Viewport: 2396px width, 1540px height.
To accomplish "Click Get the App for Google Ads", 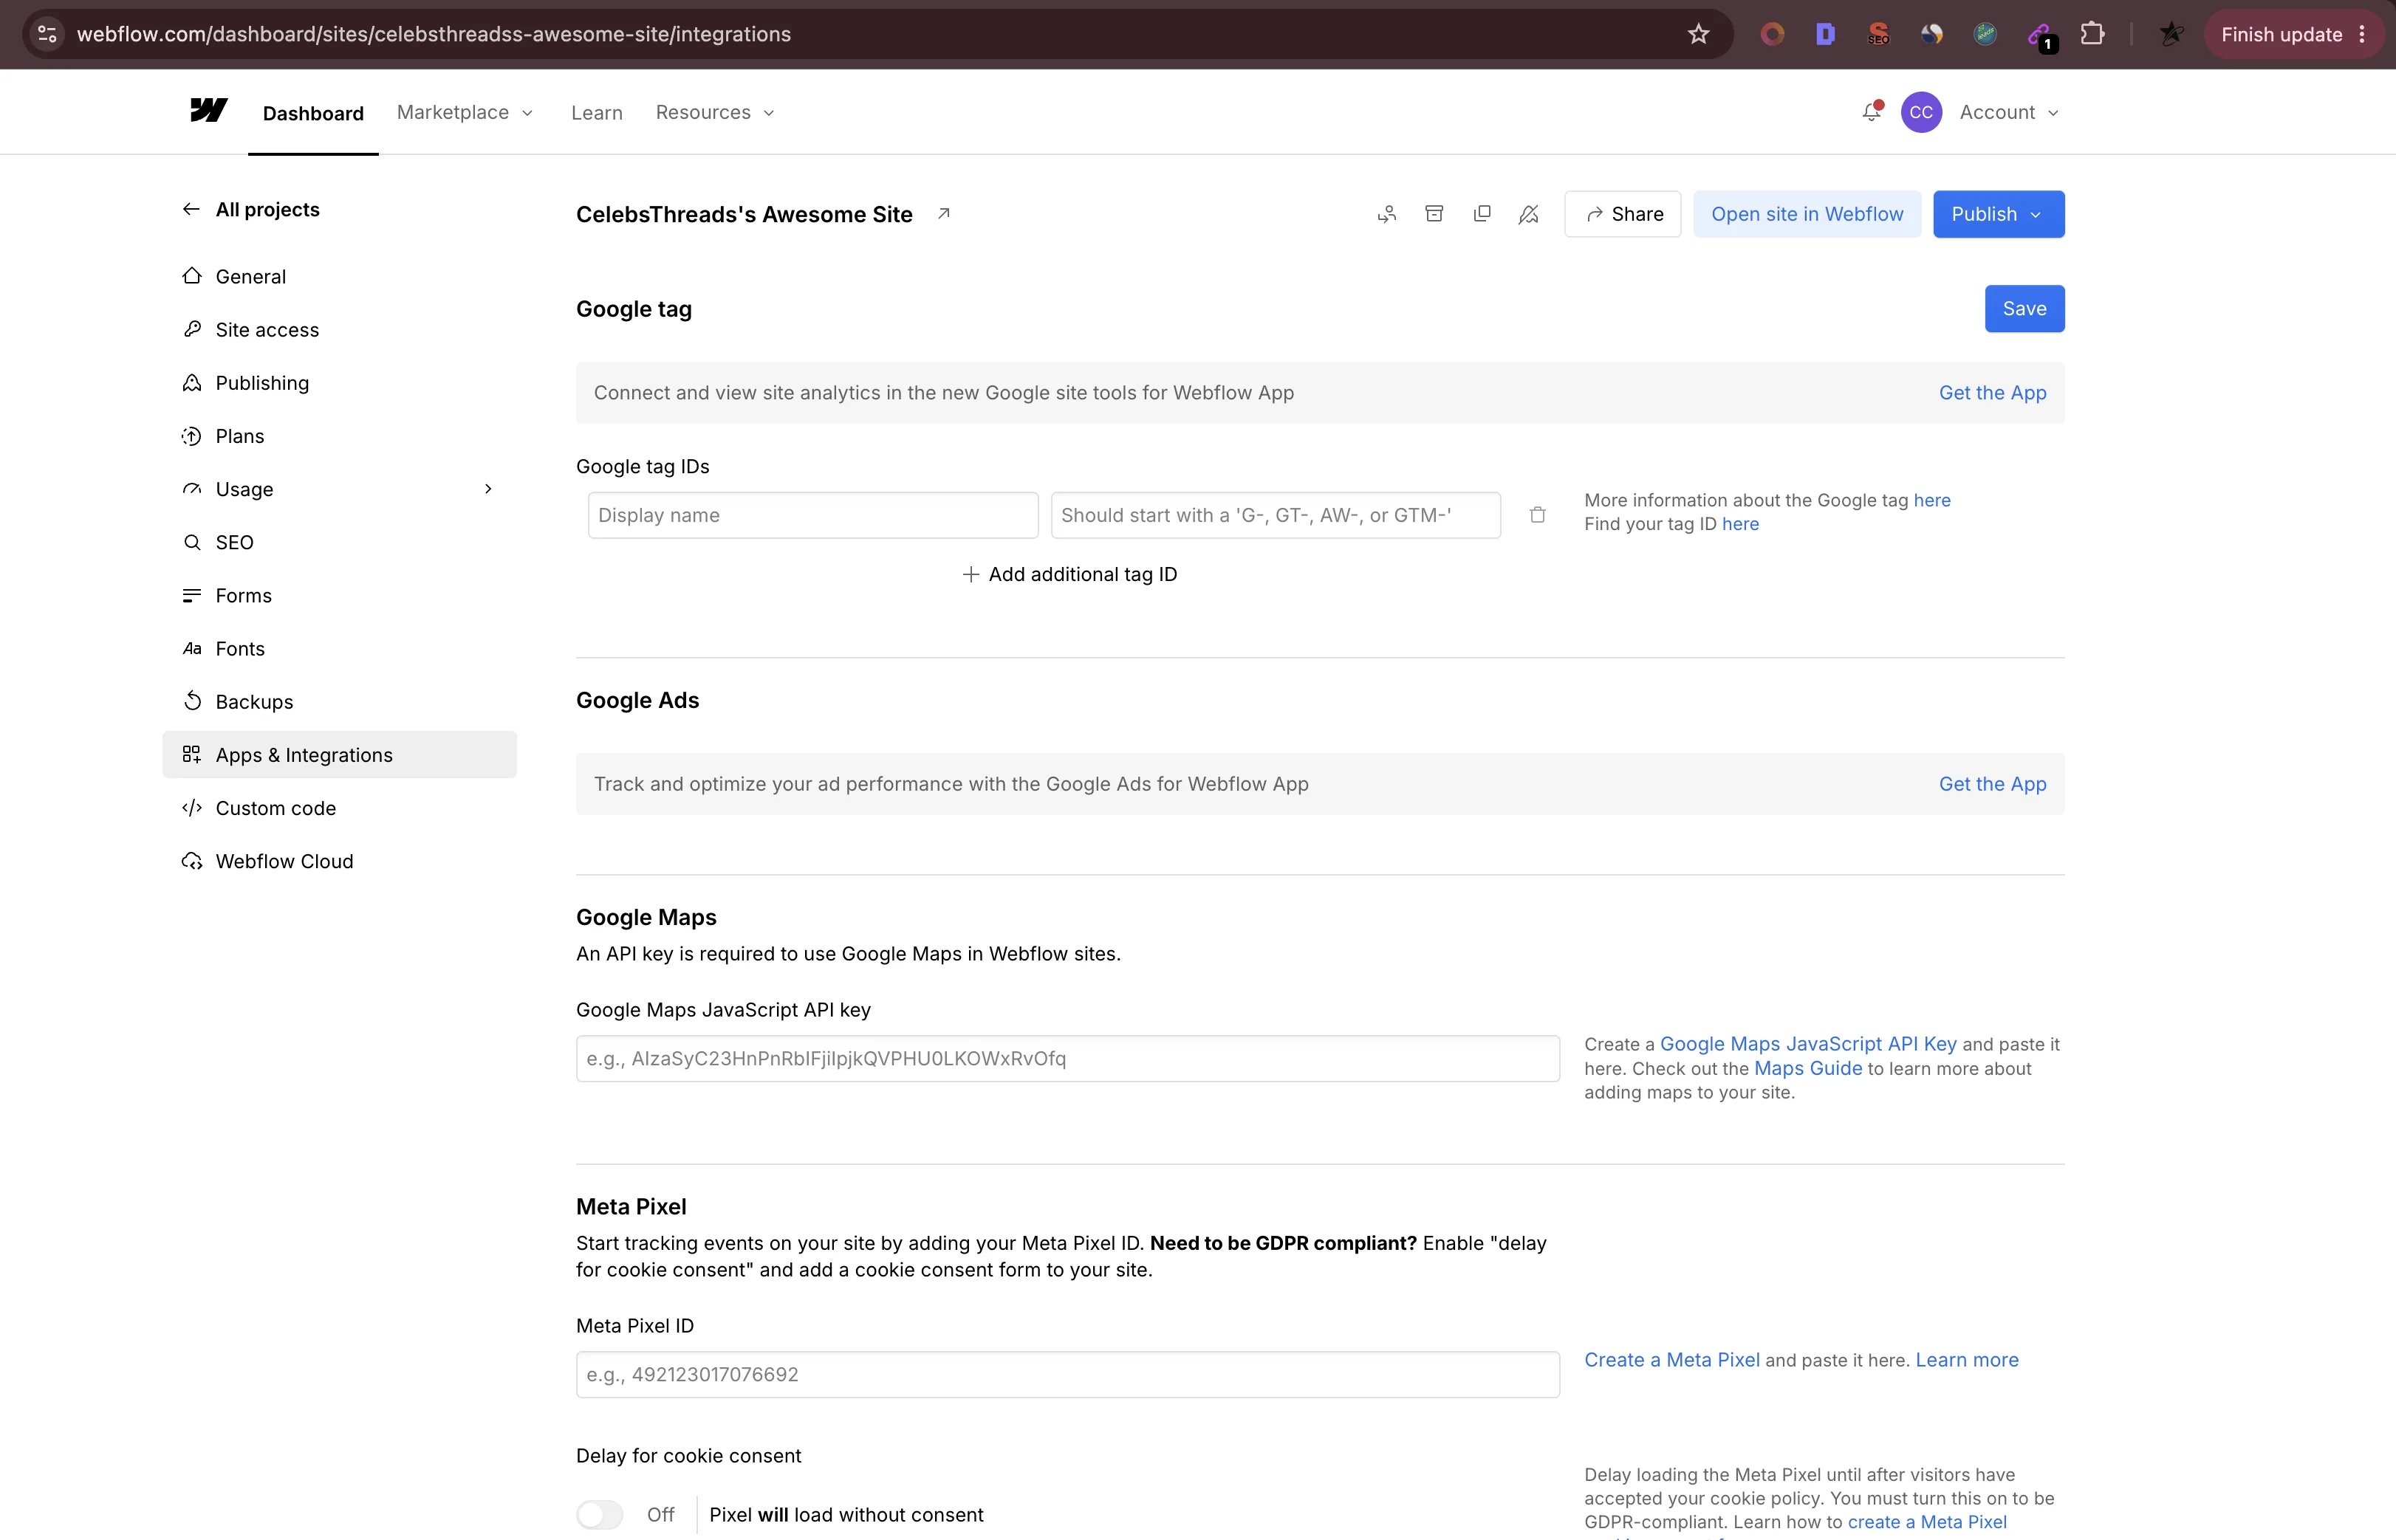I will click(x=1992, y=784).
